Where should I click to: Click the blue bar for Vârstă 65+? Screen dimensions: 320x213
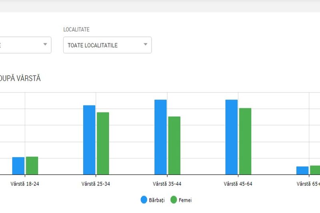(302, 170)
